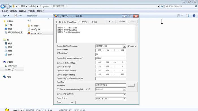Select the pxesrv.exe file icon
Viewport: 198px width, 111px height.
click(x=29, y=33)
